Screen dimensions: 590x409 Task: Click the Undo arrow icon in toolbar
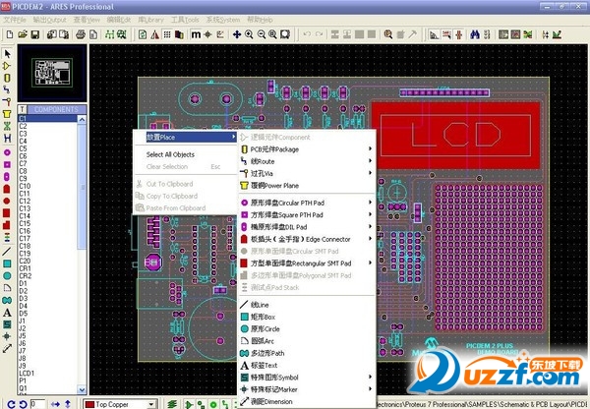307,34
